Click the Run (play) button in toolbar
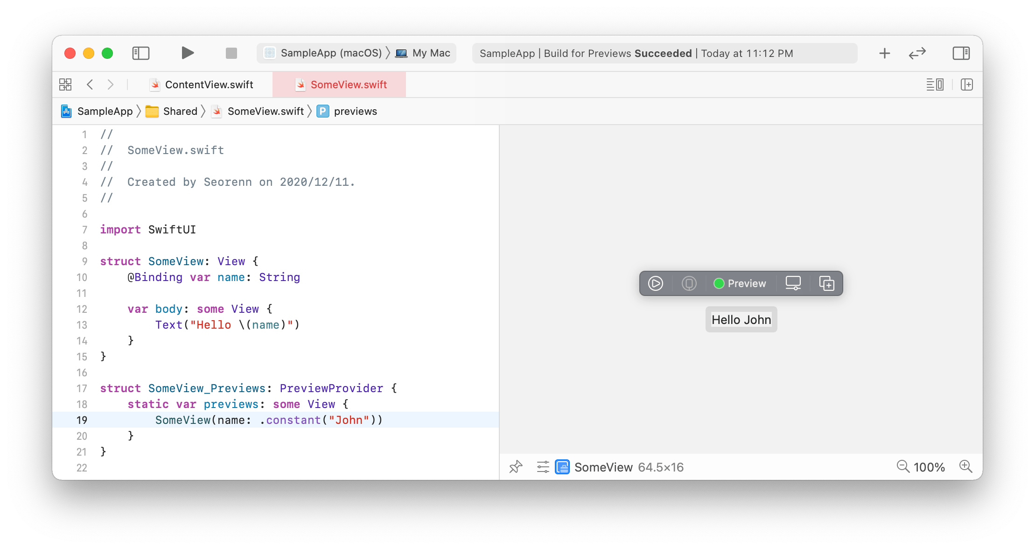This screenshot has height=549, width=1035. [x=188, y=53]
